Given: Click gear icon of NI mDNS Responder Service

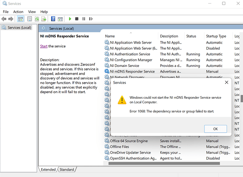Looking at the screenshot, I should click(107, 71).
